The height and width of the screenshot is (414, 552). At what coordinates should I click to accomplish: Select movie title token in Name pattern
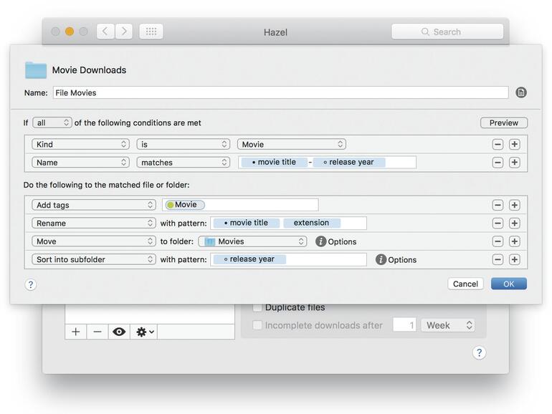pyautogui.click(x=275, y=162)
